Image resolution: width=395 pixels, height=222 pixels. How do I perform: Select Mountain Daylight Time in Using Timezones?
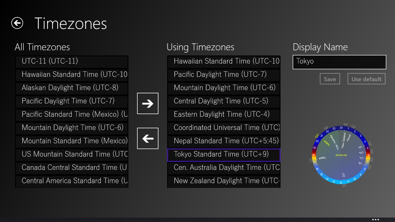[x=223, y=87]
